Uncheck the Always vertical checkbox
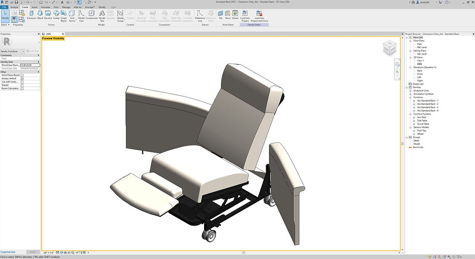The width and height of the screenshot is (475, 259). 22,78
